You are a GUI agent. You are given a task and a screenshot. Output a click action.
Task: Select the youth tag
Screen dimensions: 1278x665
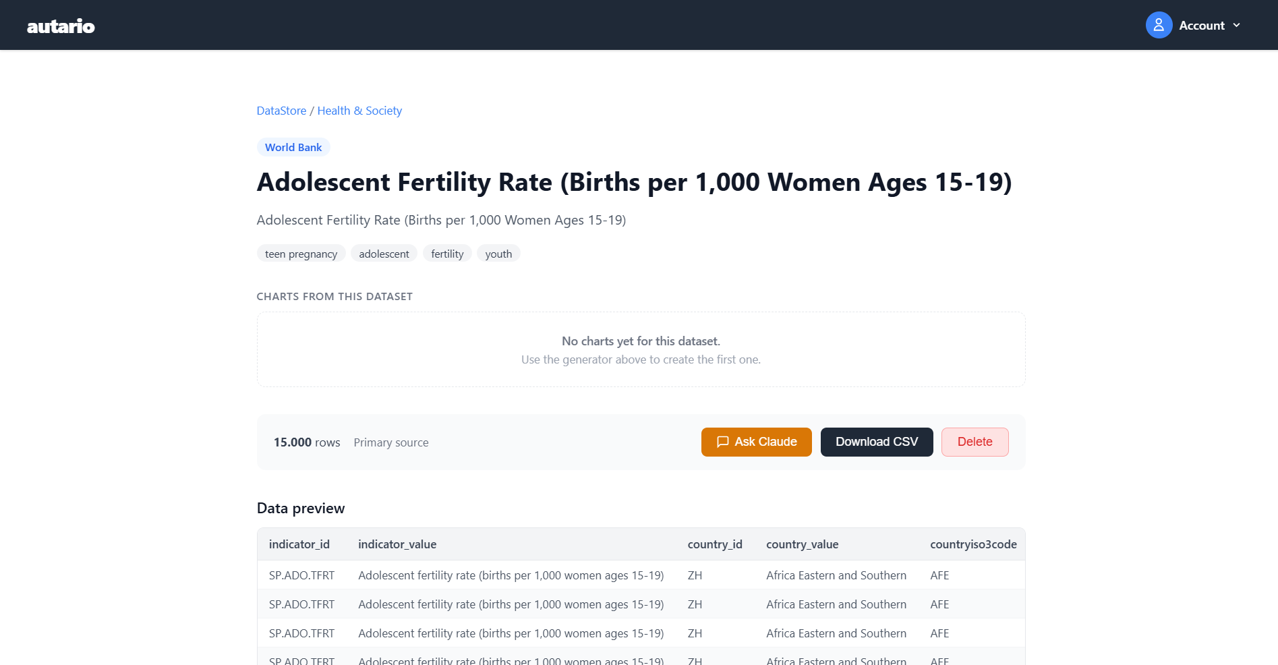[x=498, y=254]
